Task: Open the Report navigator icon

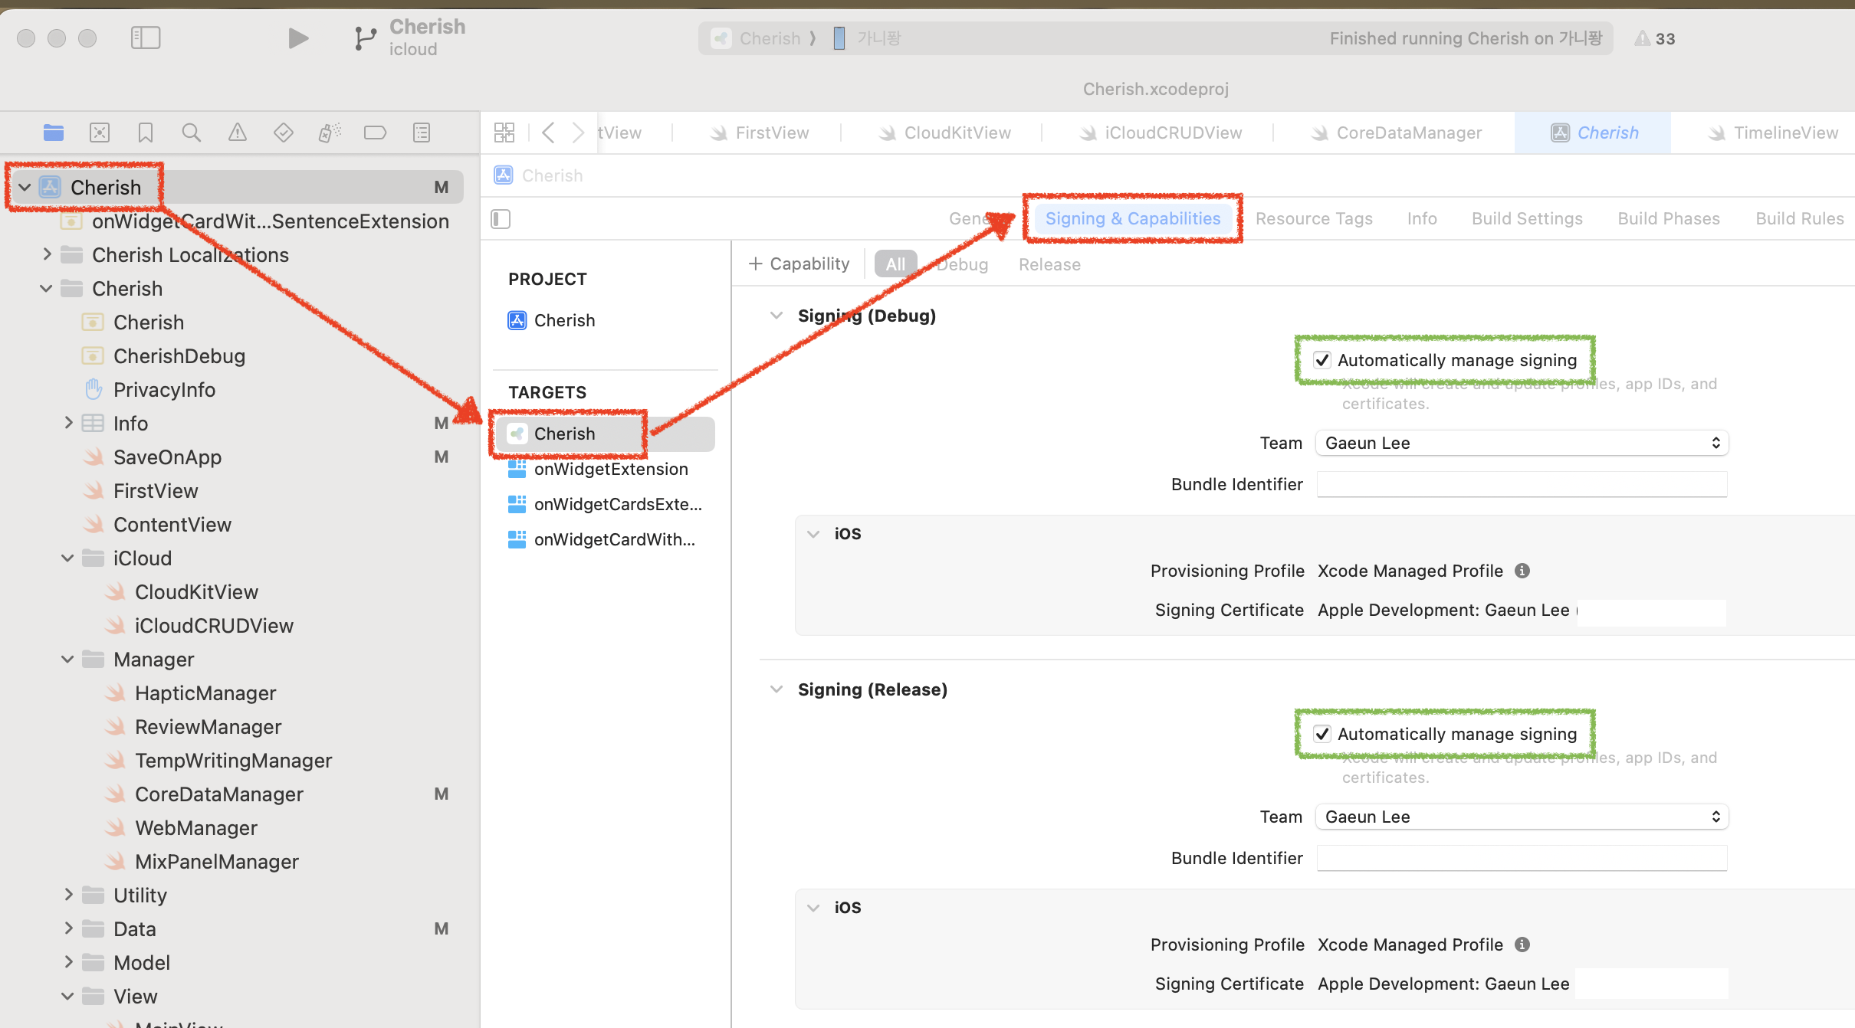Action: [422, 133]
